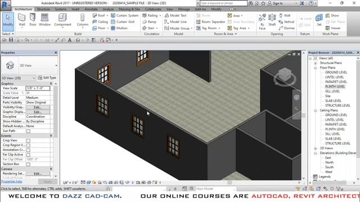Collapse the Camera properties section
Viewport: 360px width, 202px height.
point(51,169)
